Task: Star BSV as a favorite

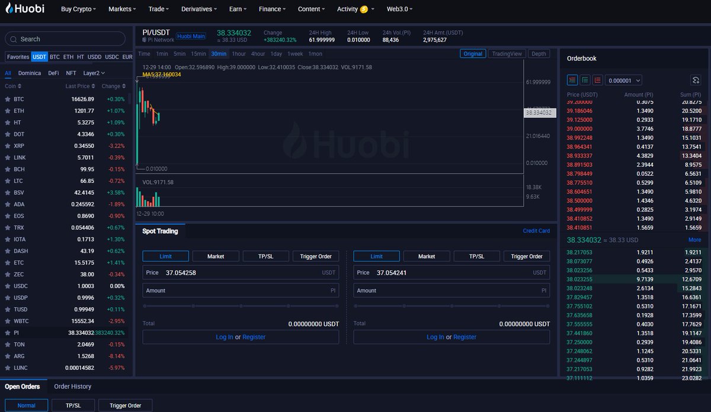Action: coord(8,192)
